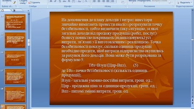
Task: Click the thumbnail pane scrollbar handle
Action: (x=29, y=42)
